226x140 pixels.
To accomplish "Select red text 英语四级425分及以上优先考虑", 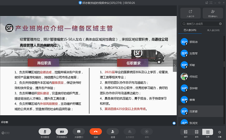I will click(125, 109).
